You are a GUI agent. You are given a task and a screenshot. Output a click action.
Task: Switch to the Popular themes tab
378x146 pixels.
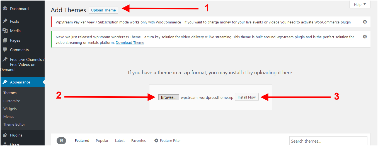point(102,140)
